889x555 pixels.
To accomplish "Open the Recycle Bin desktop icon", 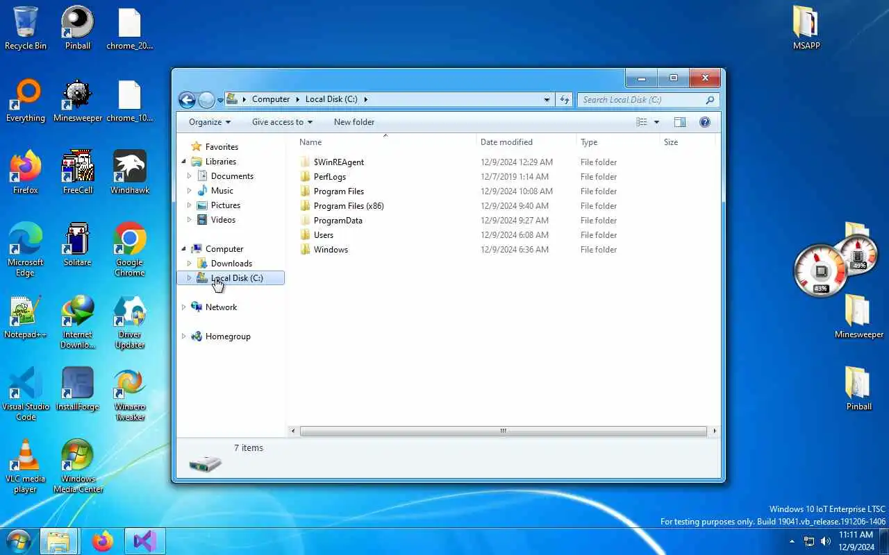I will (x=26, y=28).
